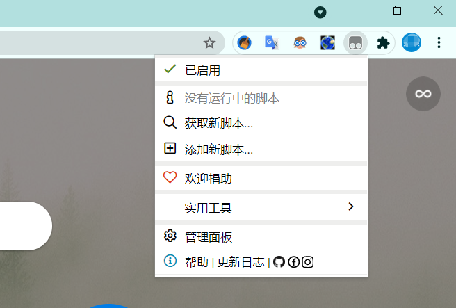
Task: Click the Google Translate extension icon
Action: [272, 43]
